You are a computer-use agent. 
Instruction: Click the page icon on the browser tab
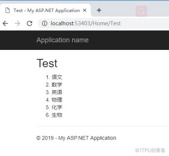8,10
